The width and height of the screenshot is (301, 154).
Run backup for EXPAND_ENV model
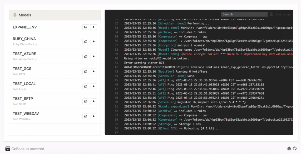(93, 27)
